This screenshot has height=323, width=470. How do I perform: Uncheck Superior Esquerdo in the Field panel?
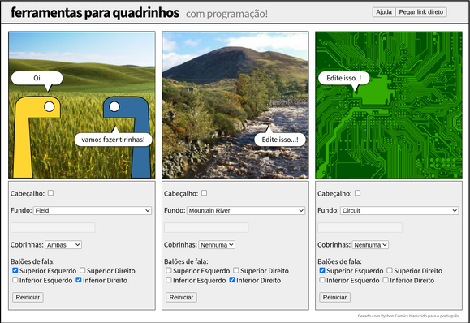15,270
